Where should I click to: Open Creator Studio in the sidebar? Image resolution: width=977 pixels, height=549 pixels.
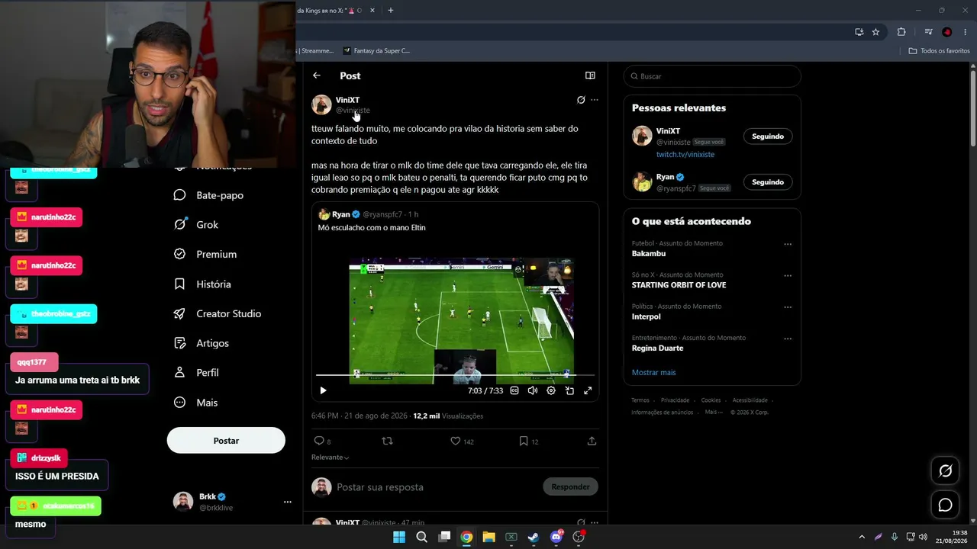218,313
